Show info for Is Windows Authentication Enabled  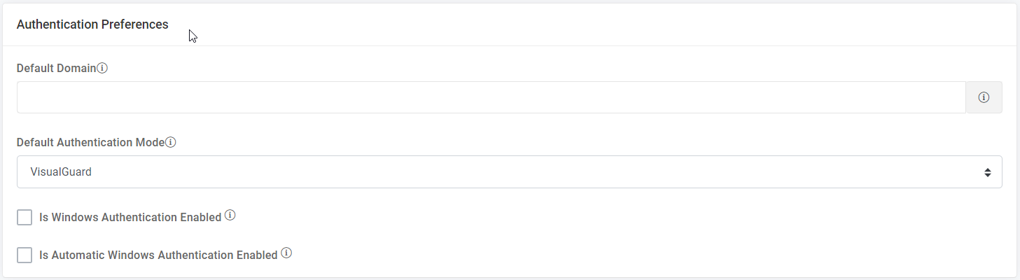230,216
